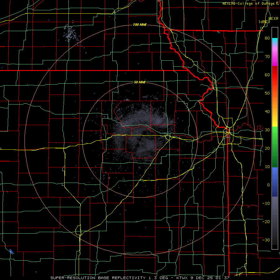Click the 100 NMI range ring label

pos(140,25)
